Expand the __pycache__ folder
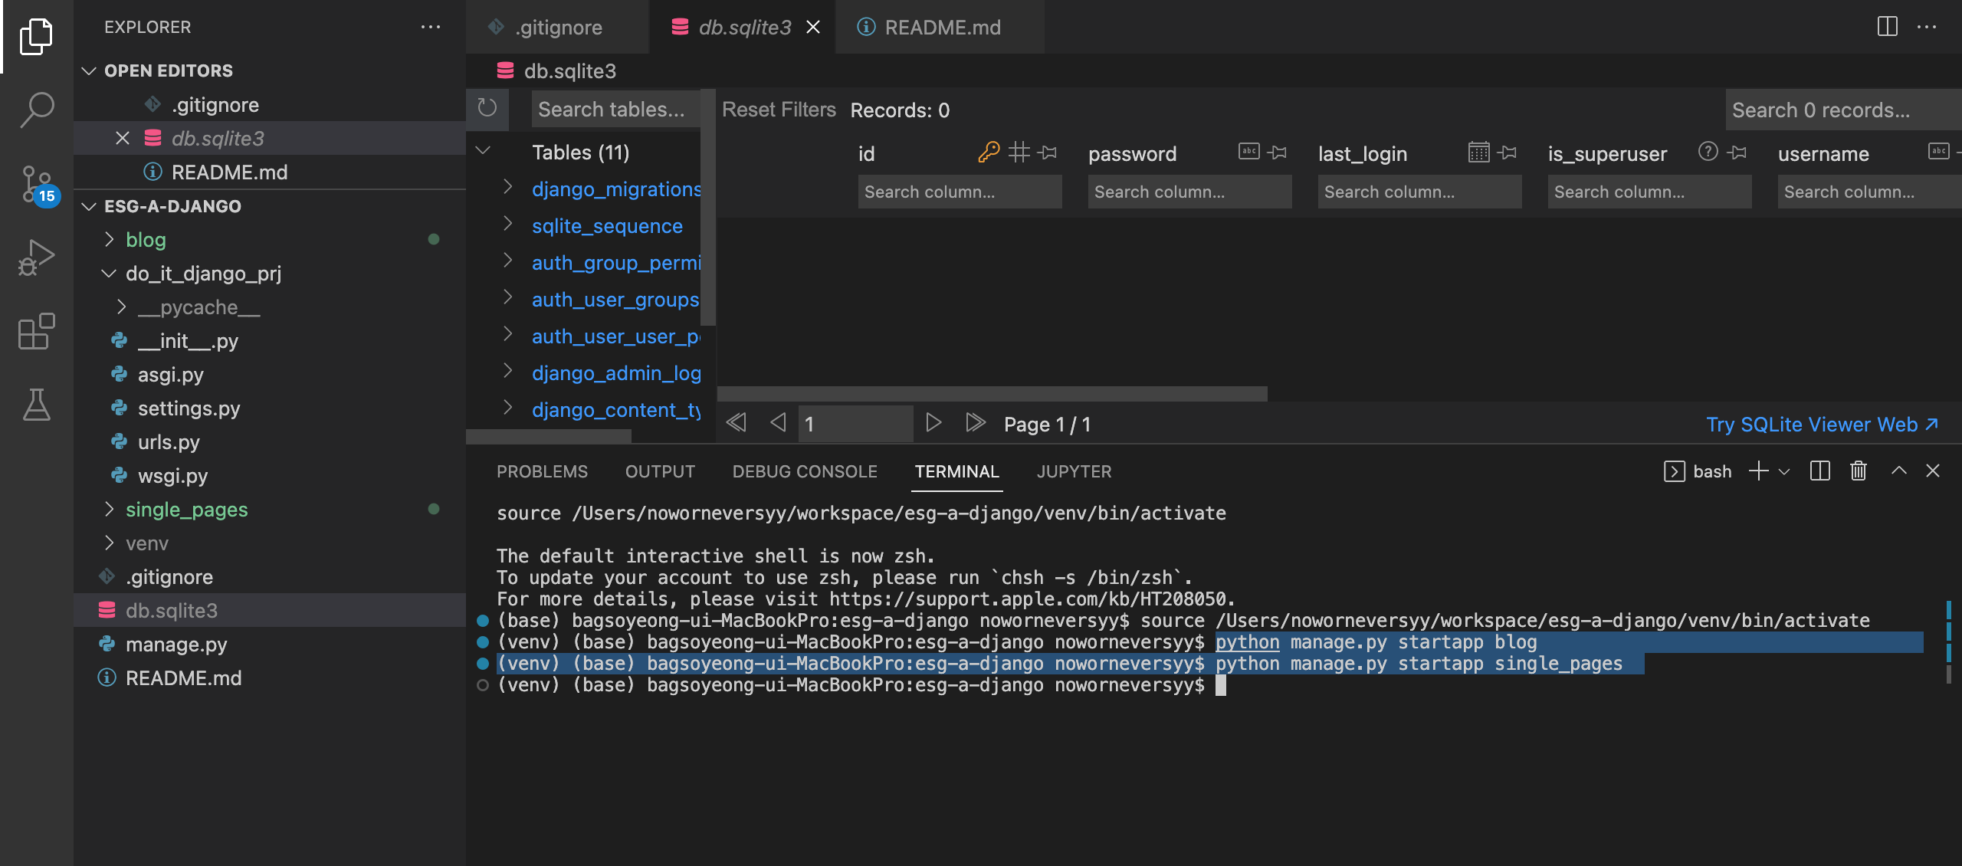 [122, 307]
